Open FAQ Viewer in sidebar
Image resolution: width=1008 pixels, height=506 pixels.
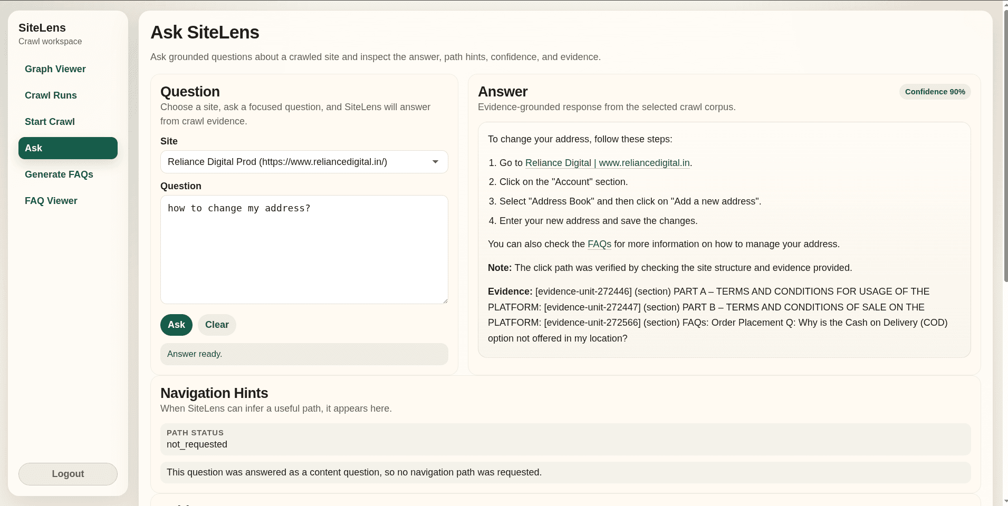[51, 201]
